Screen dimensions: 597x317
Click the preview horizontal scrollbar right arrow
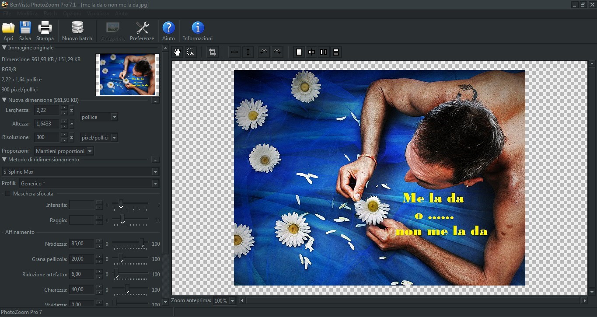[584, 301]
